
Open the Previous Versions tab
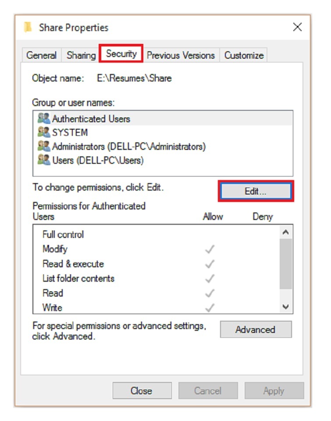click(x=181, y=56)
